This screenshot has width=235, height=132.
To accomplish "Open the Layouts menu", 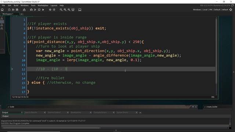I will (54, 5).
